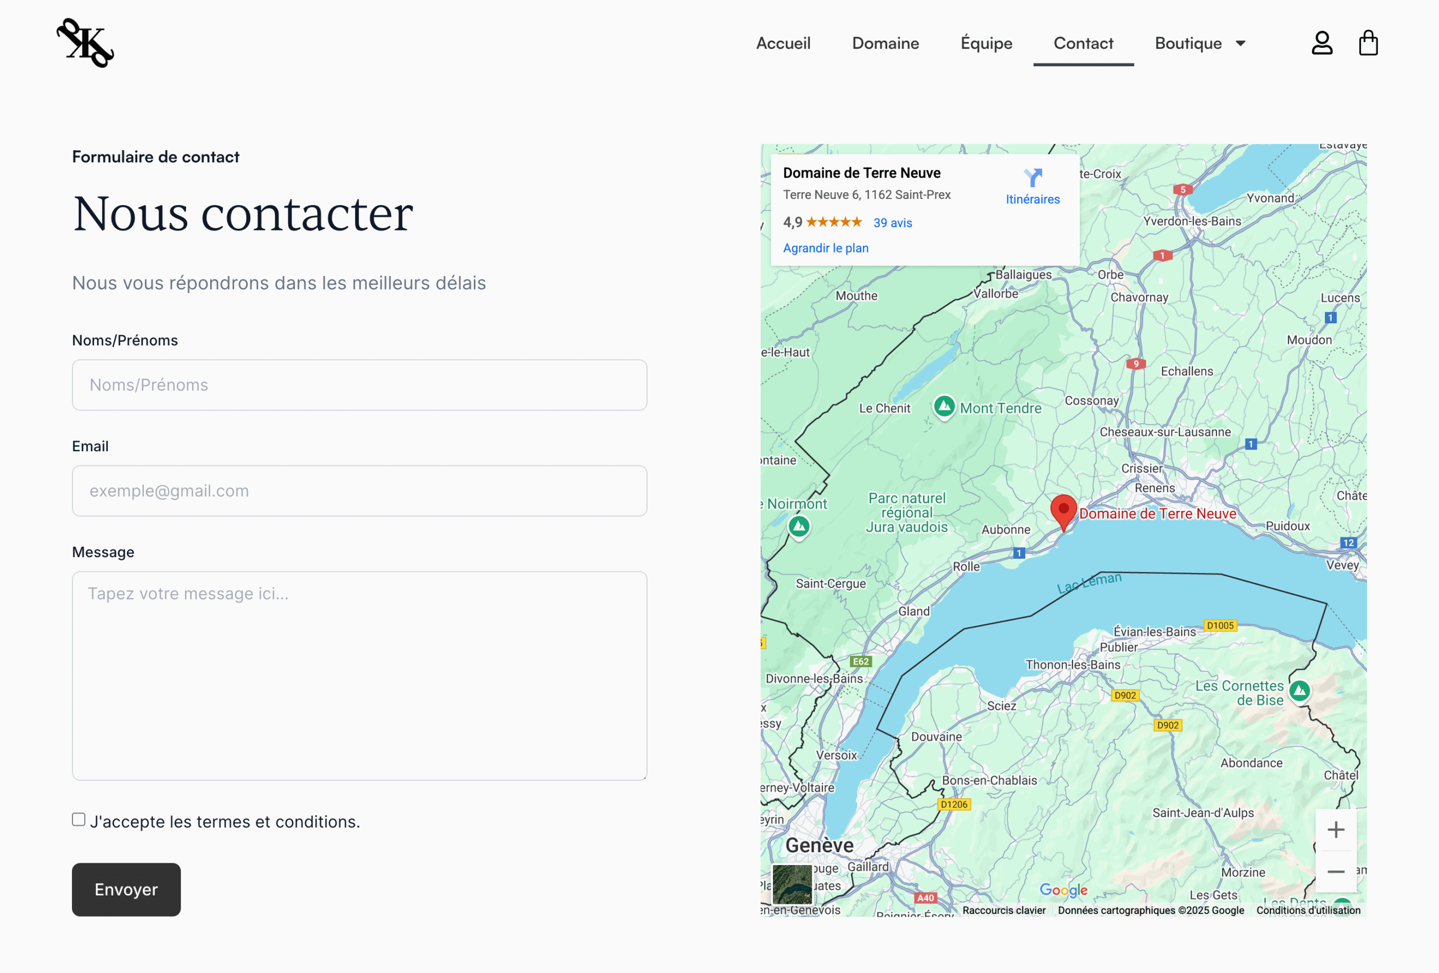The width and height of the screenshot is (1439, 973).
Task: Submit the form with Envoyer
Action: [126, 889]
